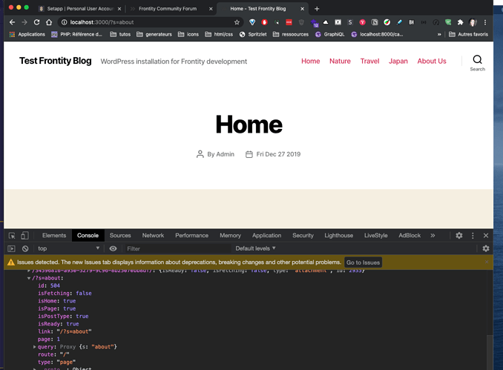Show more DevTools tabs via the chevron

(433, 235)
